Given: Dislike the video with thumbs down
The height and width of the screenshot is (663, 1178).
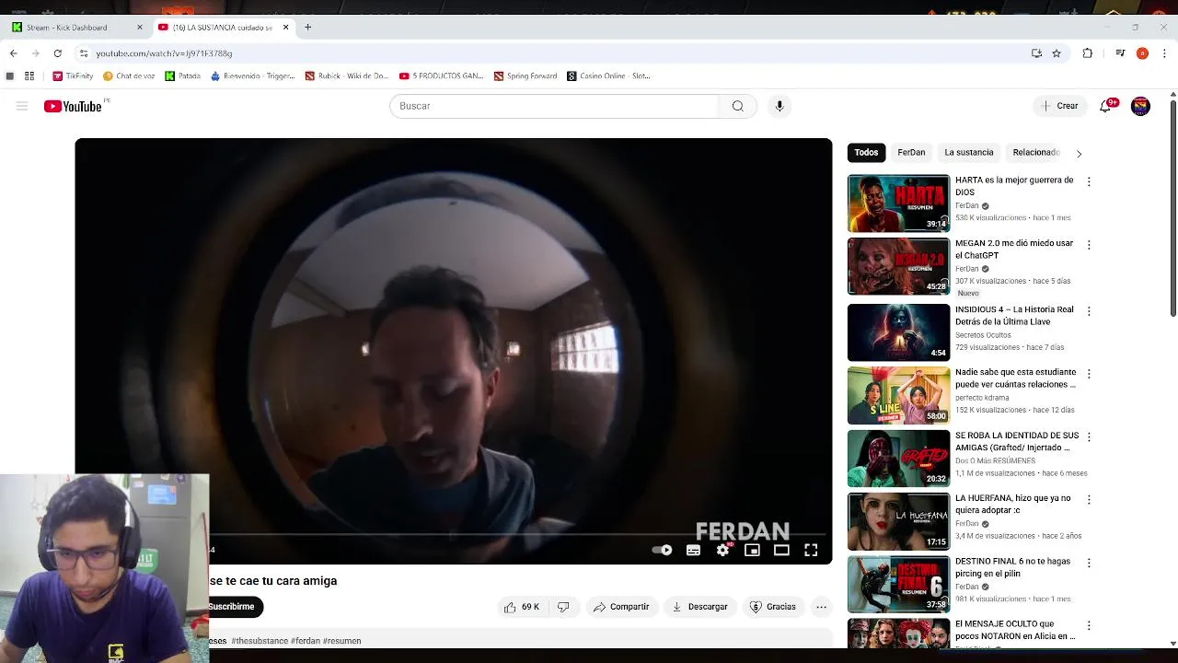Looking at the screenshot, I should pyautogui.click(x=563, y=607).
